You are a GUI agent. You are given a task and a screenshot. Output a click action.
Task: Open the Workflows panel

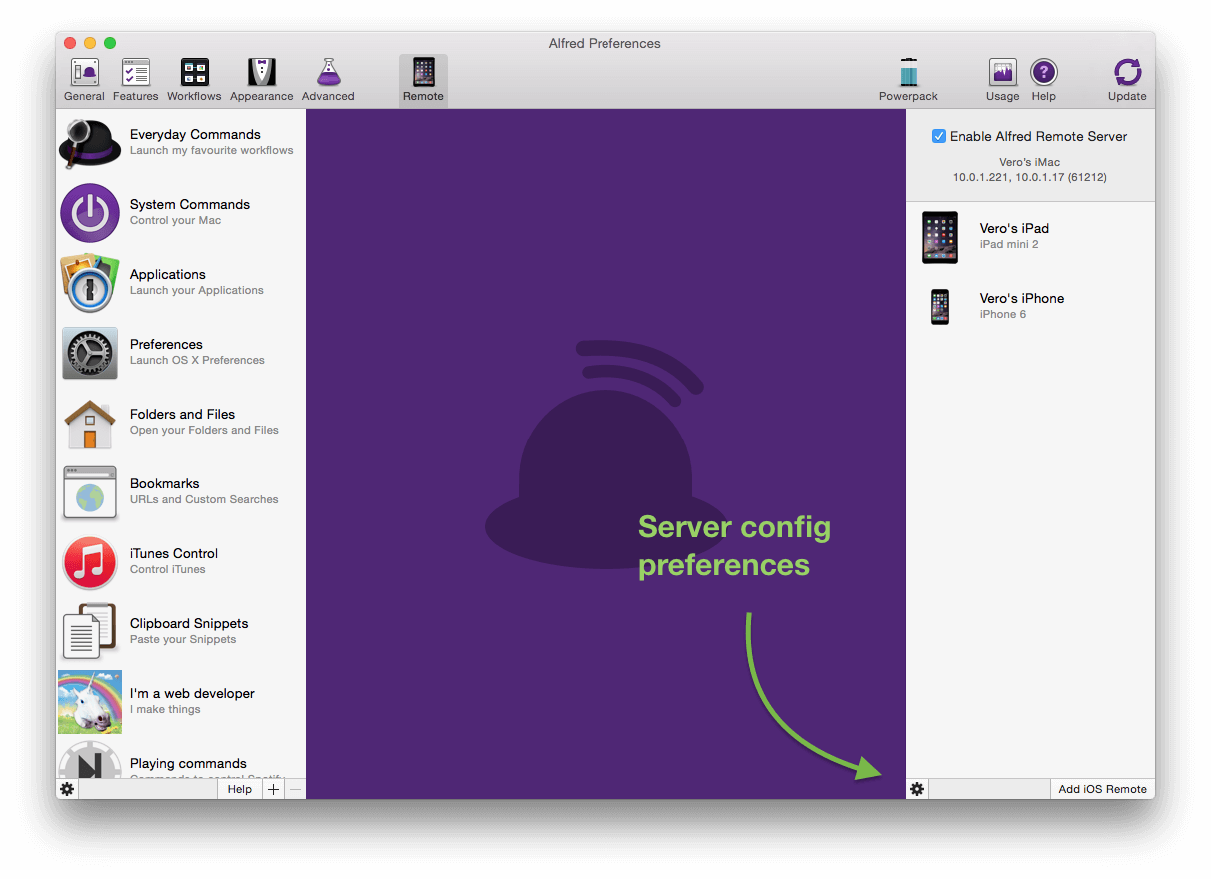(193, 79)
